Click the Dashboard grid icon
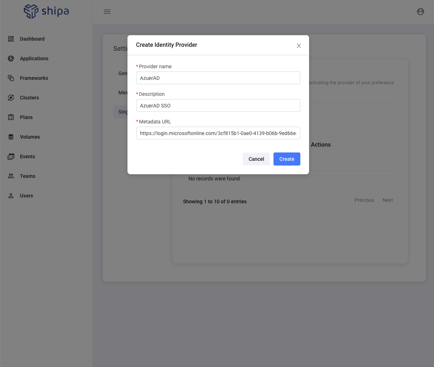Image resolution: width=434 pixels, height=367 pixels. pyautogui.click(x=11, y=39)
